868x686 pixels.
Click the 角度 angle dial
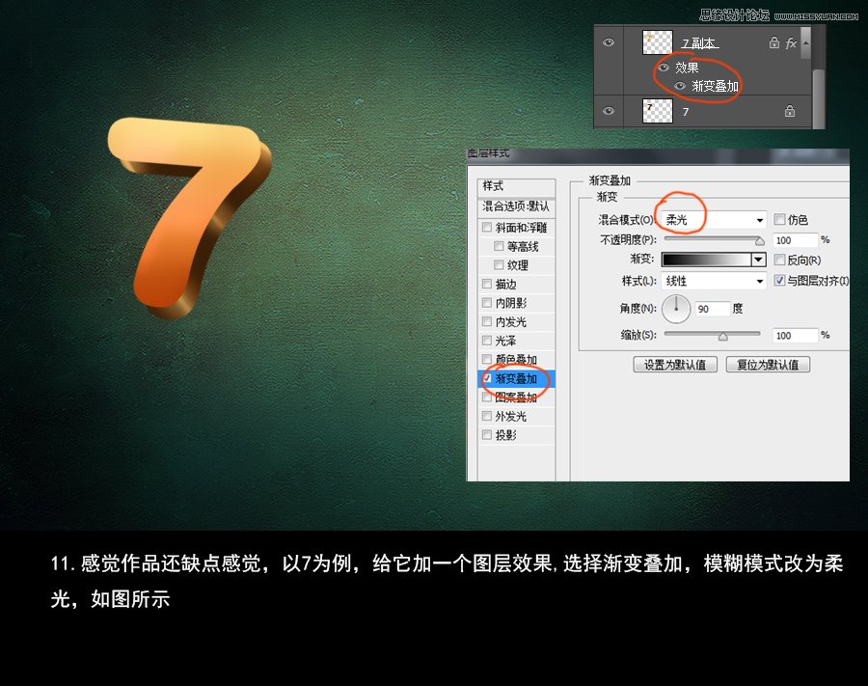click(x=676, y=309)
